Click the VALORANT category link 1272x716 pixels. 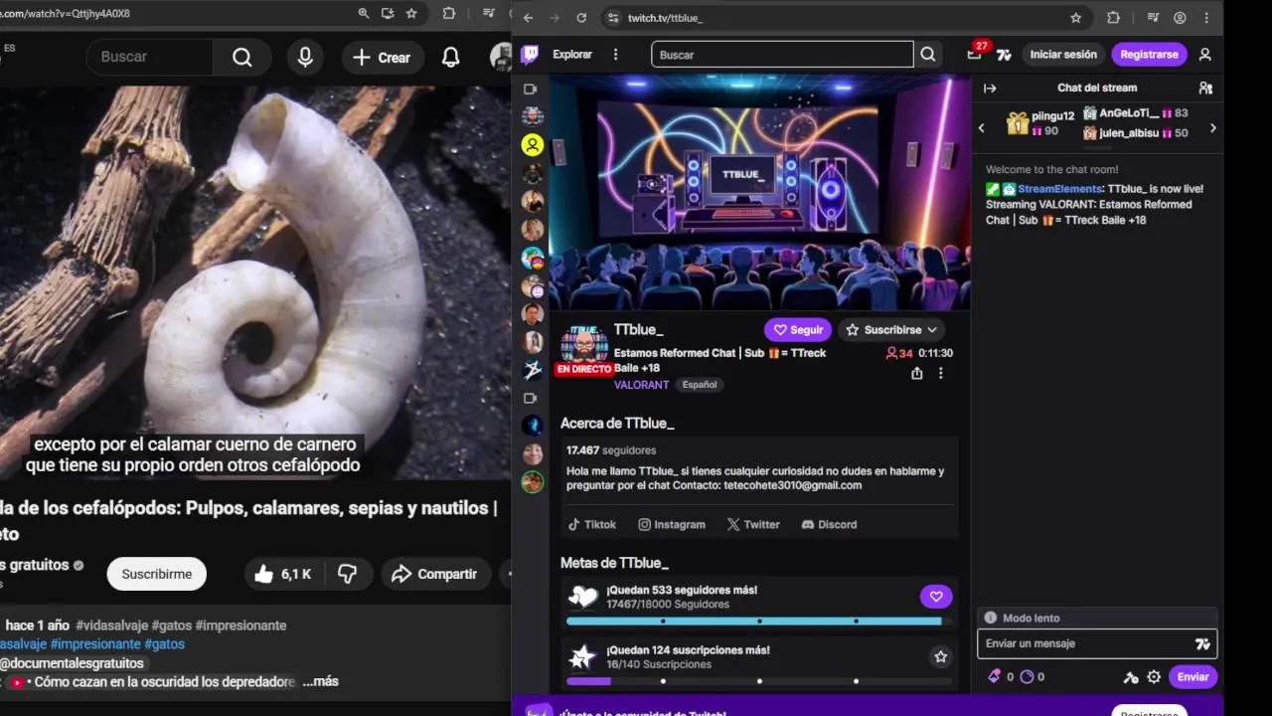point(641,385)
